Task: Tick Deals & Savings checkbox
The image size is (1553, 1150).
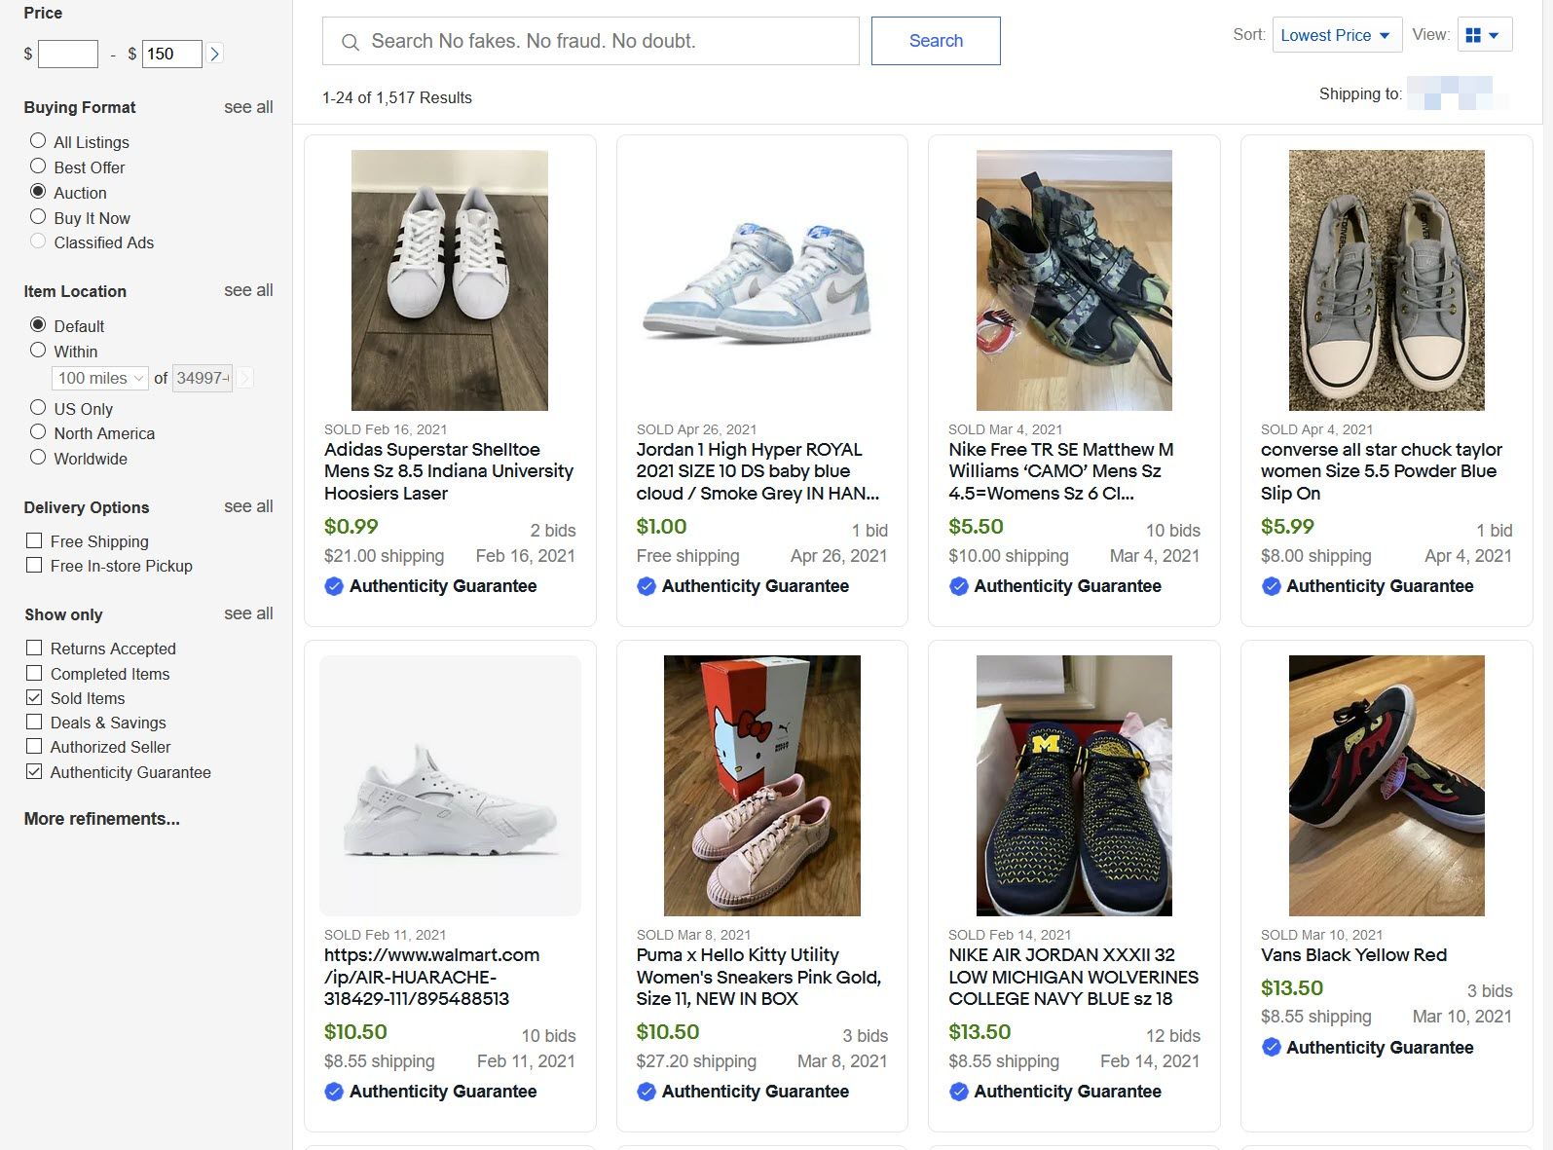Action: [34, 722]
